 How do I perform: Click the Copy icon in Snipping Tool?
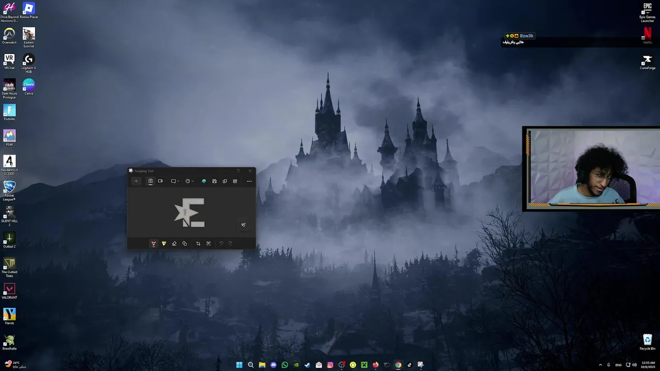[x=225, y=181]
